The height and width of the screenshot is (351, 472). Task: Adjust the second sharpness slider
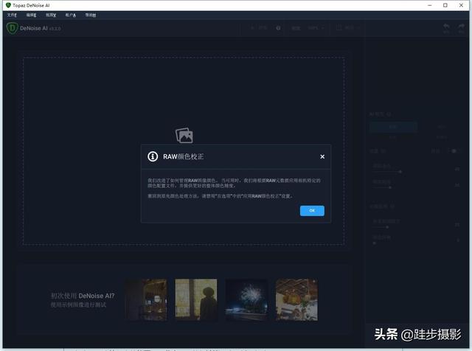pyautogui.click(x=391, y=187)
